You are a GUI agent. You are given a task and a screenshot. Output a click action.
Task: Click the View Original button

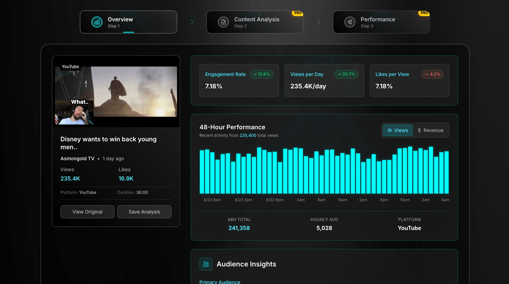point(87,212)
